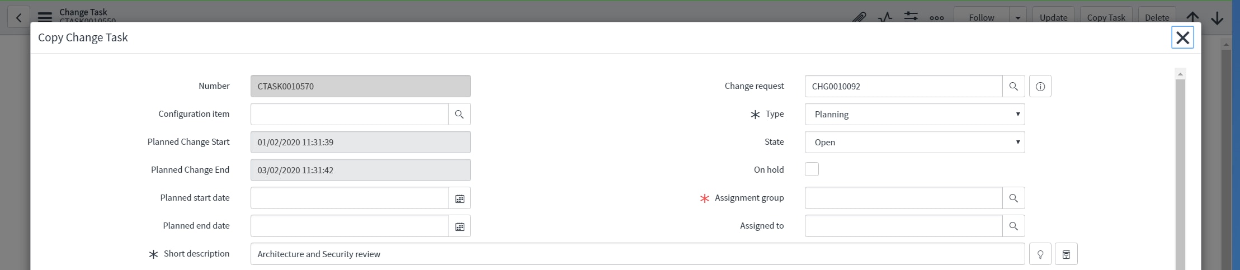Click the Assignment group input field

(x=904, y=198)
